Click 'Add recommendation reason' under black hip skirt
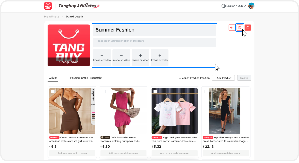Viewport: 299px width, 163px height. pos(226,153)
